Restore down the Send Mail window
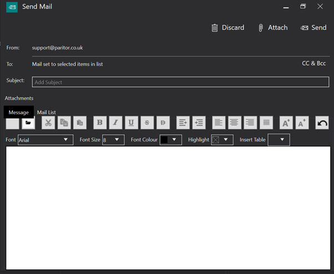This screenshot has height=274, width=334. pos(303,7)
